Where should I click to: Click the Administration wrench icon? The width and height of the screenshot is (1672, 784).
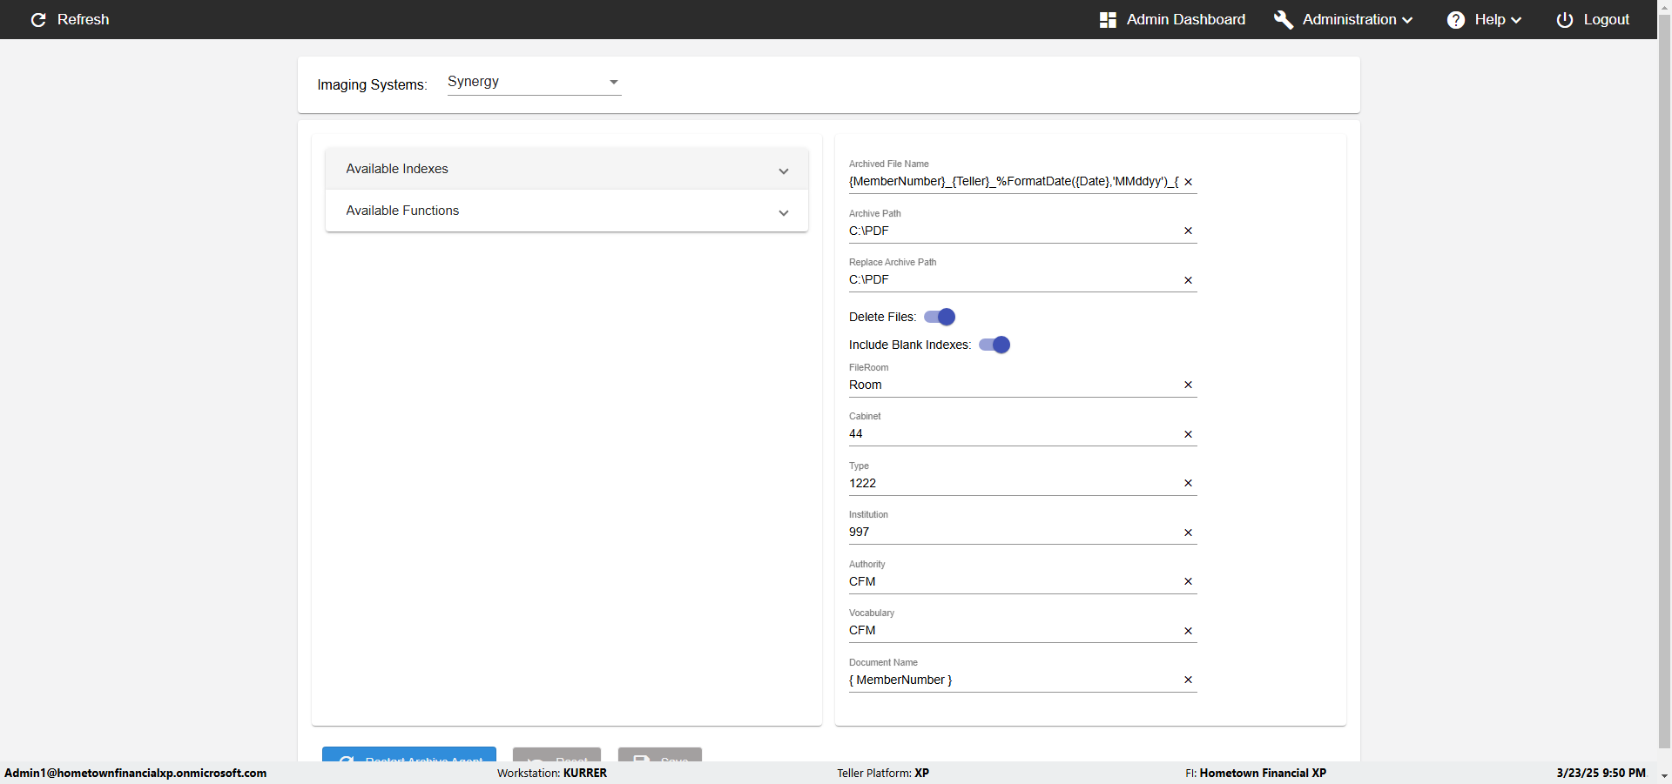1283,20
